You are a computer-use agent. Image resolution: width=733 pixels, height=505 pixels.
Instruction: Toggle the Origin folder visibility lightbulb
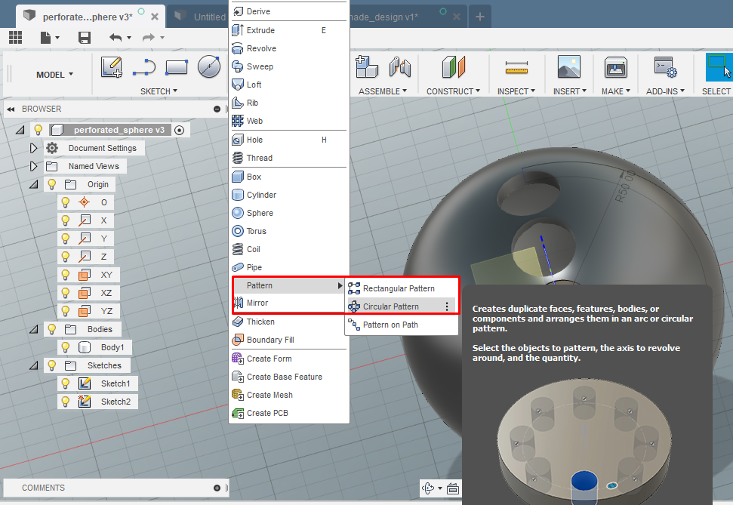52,184
